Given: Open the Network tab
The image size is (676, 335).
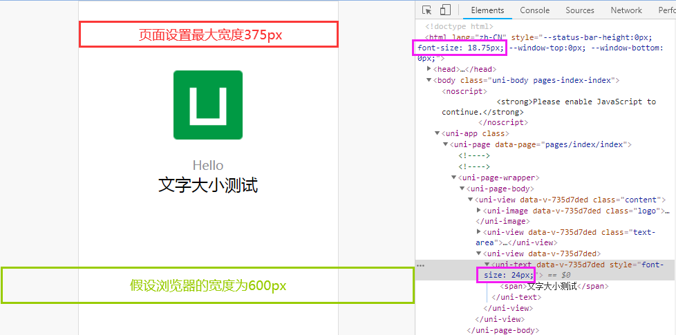Looking at the screenshot, I should [x=626, y=10].
